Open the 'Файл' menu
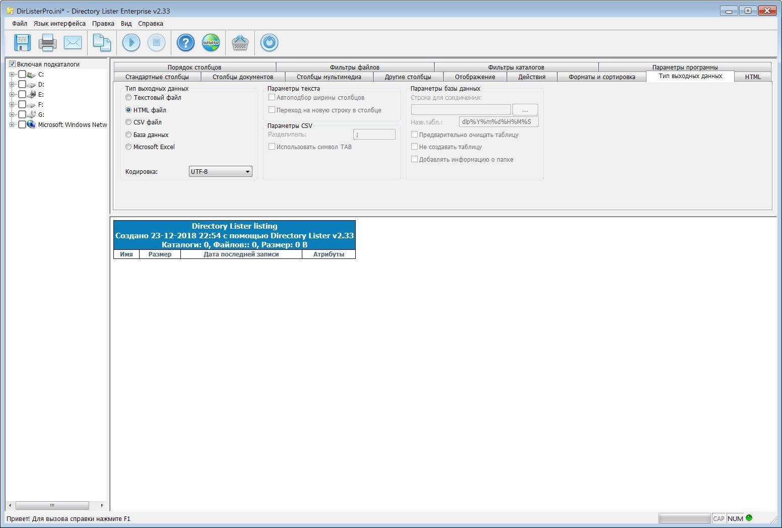 pyautogui.click(x=20, y=24)
